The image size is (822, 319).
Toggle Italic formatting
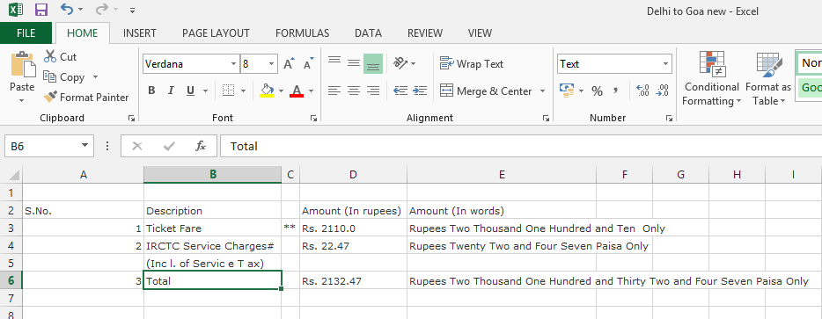pos(171,91)
